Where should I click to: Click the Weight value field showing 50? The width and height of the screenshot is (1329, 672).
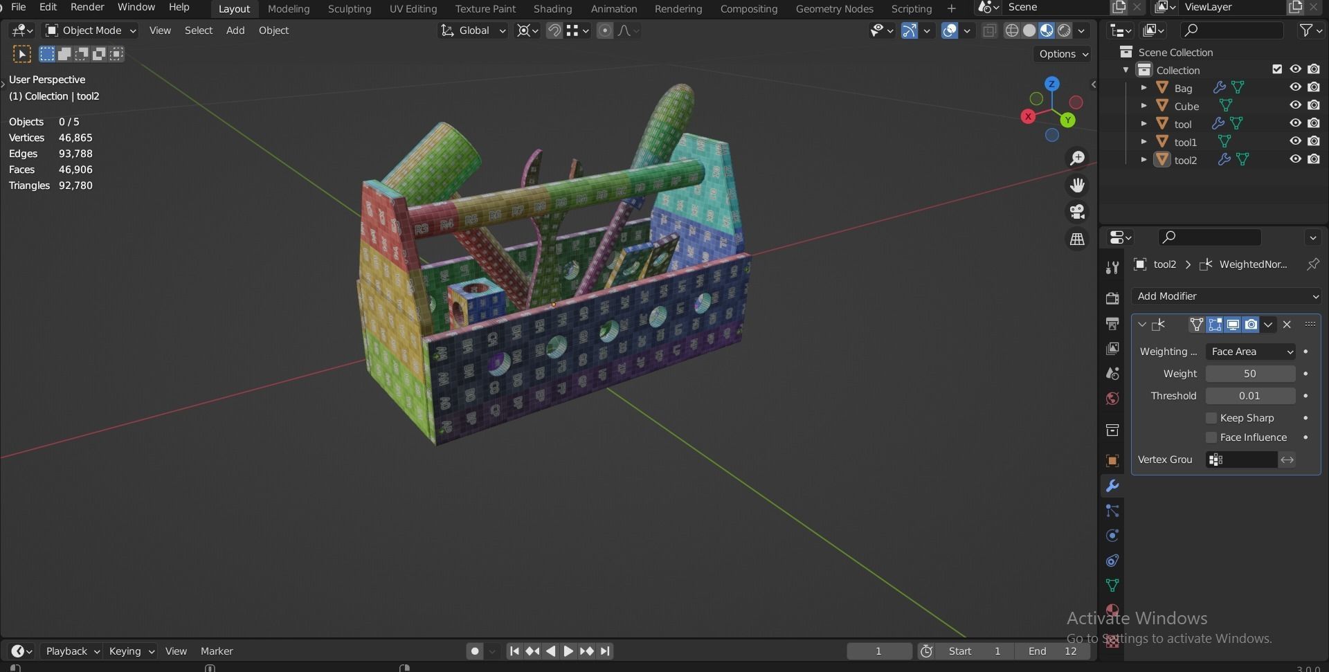tap(1250, 374)
